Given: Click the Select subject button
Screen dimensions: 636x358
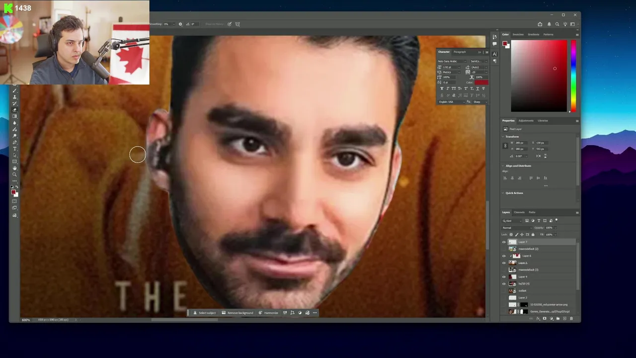Looking at the screenshot, I should tap(204, 313).
